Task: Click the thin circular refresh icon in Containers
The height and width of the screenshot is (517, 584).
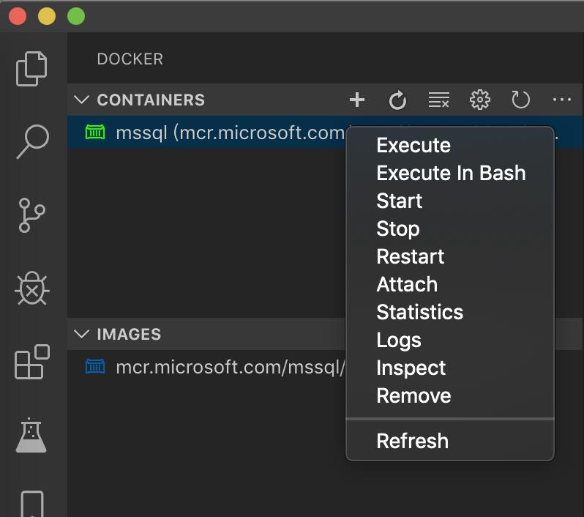Action: coord(520,100)
